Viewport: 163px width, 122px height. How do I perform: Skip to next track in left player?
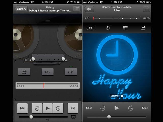73,108
